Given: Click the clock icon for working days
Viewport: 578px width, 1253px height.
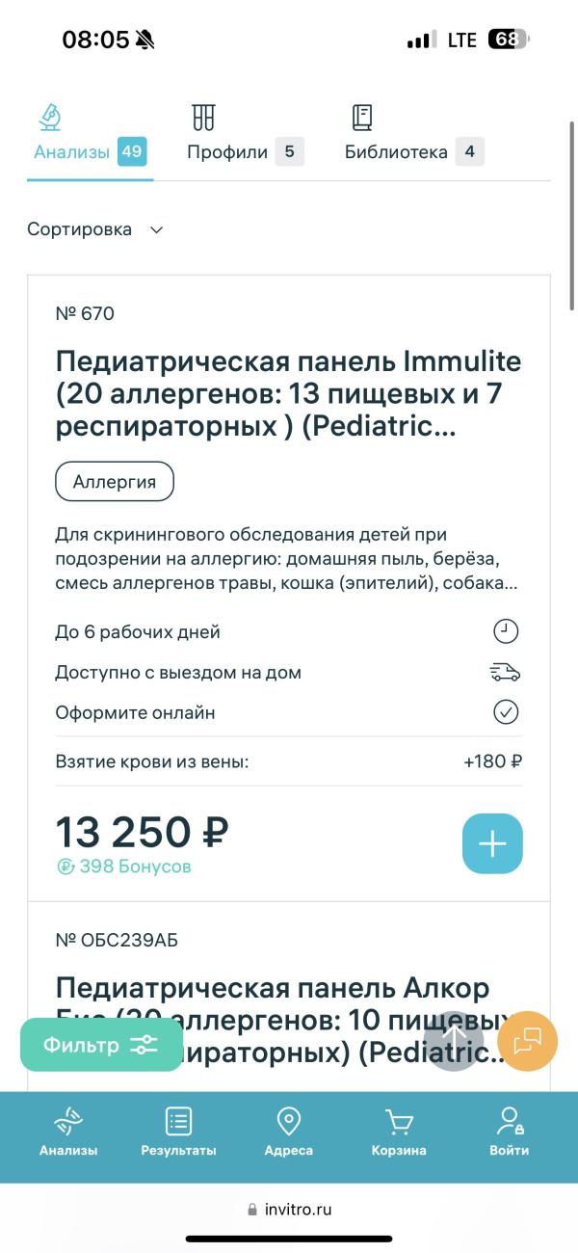Looking at the screenshot, I should coord(506,631).
